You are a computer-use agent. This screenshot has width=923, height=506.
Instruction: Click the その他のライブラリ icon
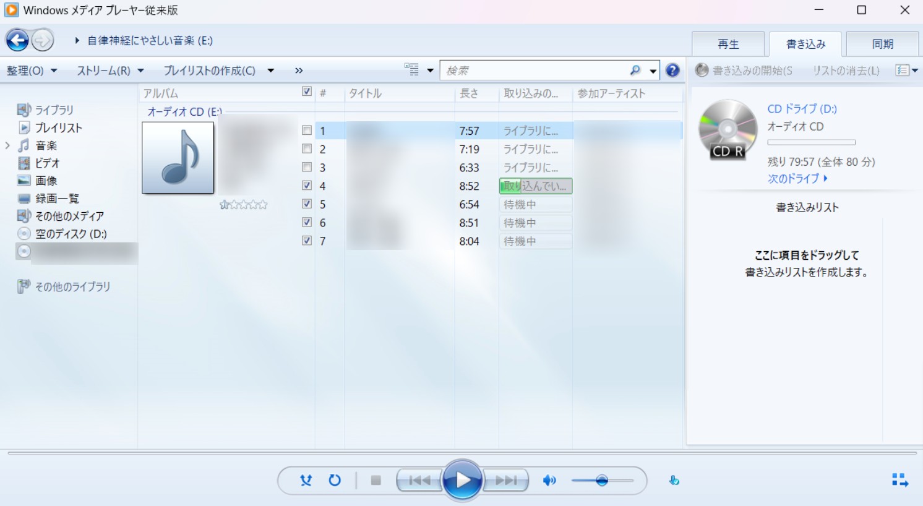click(x=24, y=286)
